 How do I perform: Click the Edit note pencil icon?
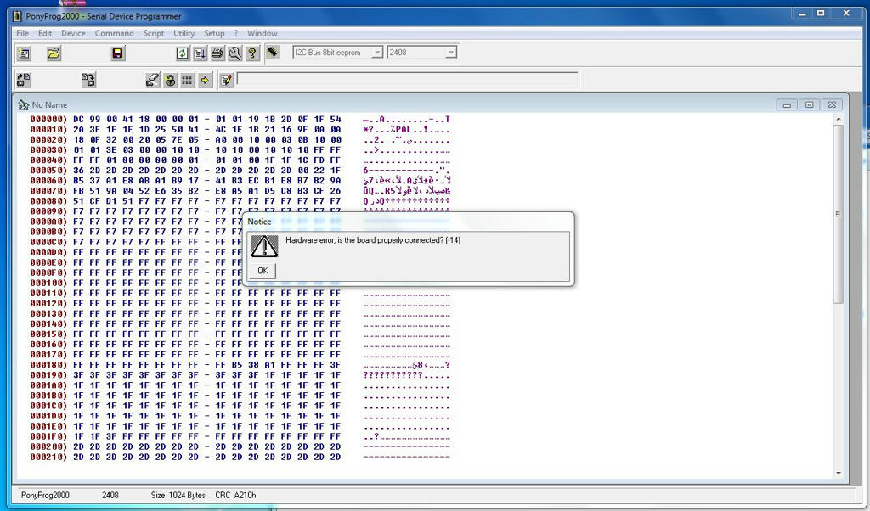[x=226, y=80]
